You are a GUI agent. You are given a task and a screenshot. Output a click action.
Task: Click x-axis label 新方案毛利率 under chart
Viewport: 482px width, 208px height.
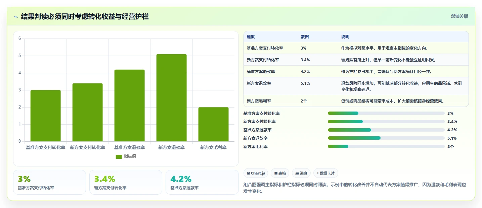(x=214, y=147)
